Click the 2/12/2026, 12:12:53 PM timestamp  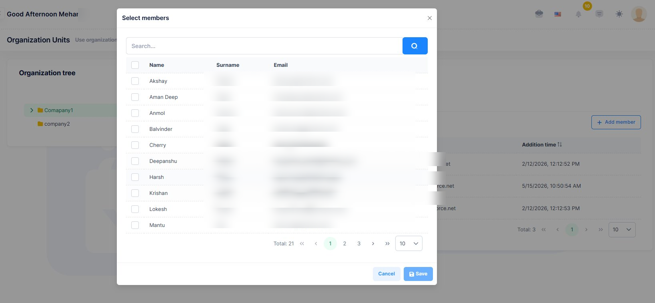(551, 208)
